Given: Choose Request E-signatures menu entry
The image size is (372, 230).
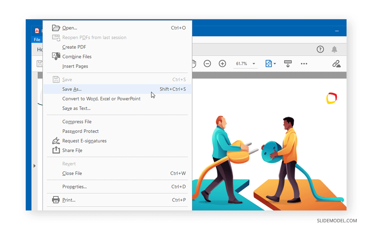Looking at the screenshot, I should pyautogui.click(x=117, y=141).
